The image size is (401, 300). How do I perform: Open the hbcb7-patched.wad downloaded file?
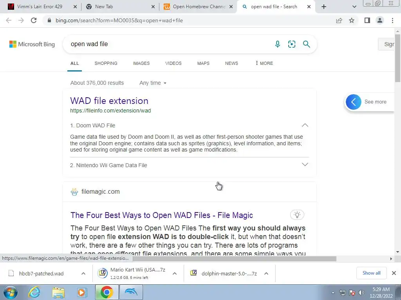click(41, 273)
